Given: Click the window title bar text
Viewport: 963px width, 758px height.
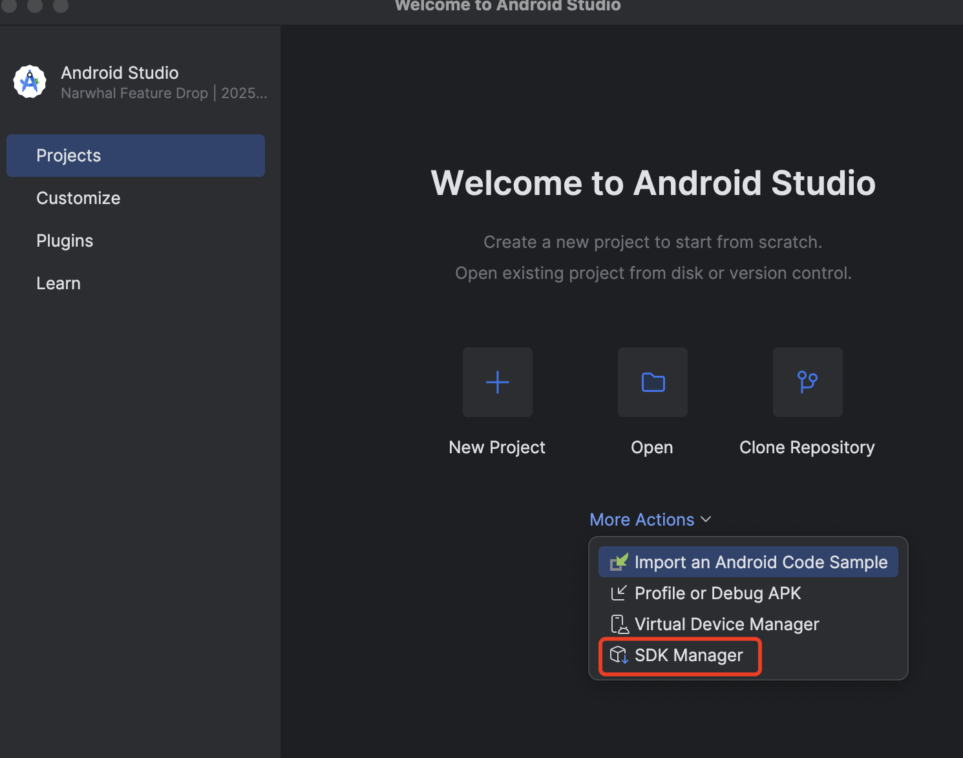Looking at the screenshot, I should 508,6.
